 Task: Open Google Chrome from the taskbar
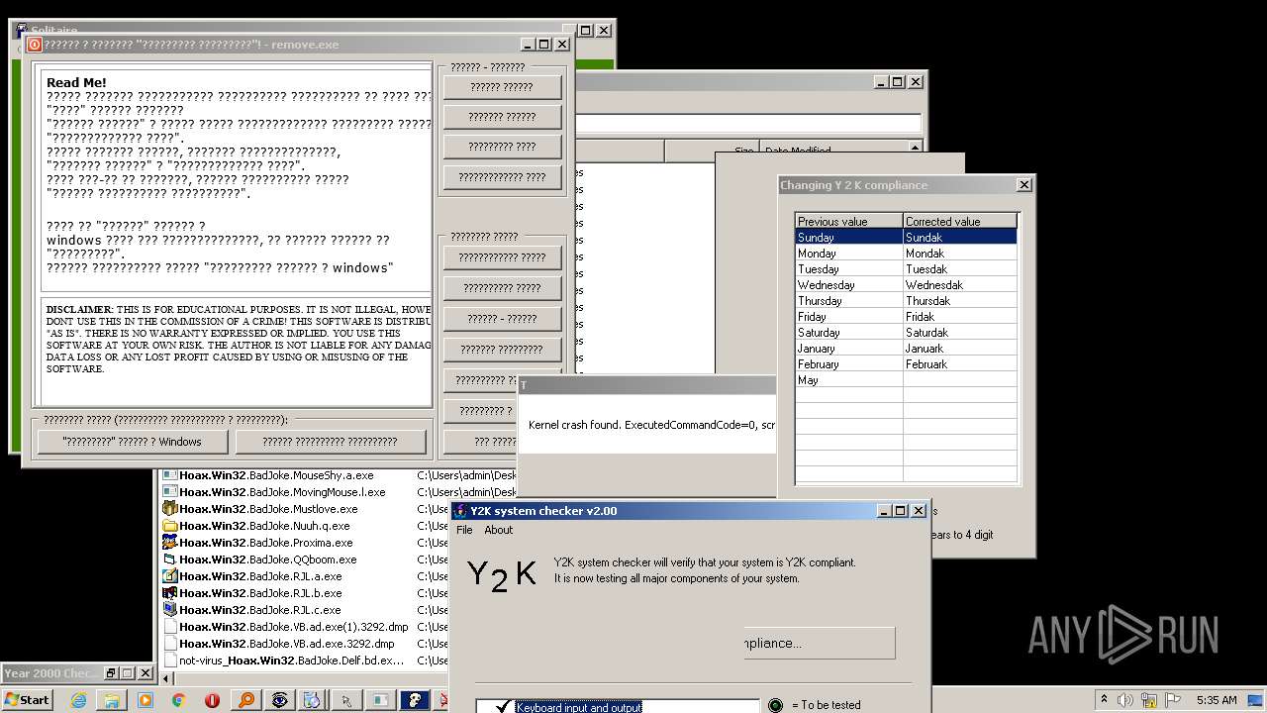[x=179, y=700]
